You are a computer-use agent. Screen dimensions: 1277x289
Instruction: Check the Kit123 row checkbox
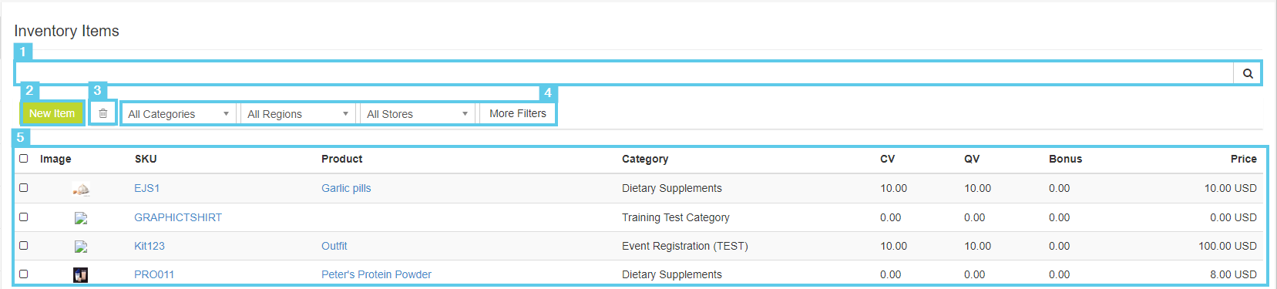(23, 245)
